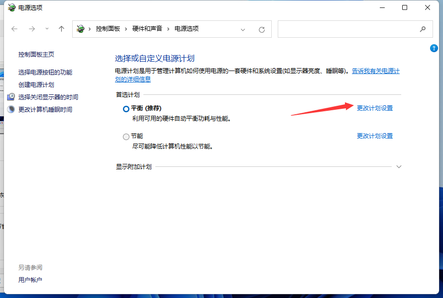Click the search input field
This screenshot has width=443, height=298.
click(x=348, y=29)
